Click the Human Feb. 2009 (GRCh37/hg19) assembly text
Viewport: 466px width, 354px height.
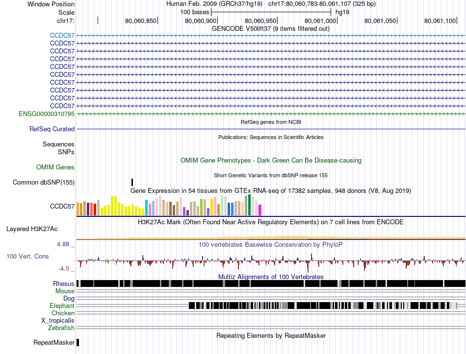[x=214, y=4]
